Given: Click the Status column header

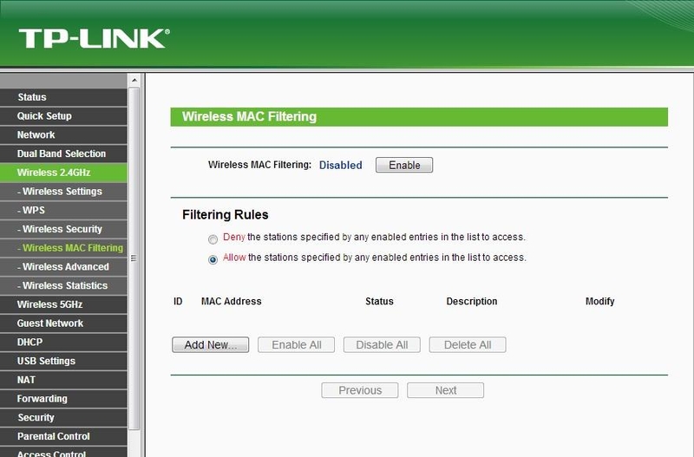Looking at the screenshot, I should click(379, 301).
